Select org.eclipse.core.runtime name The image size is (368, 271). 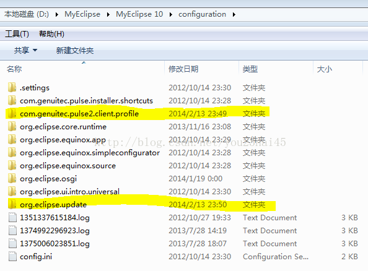[63, 127]
